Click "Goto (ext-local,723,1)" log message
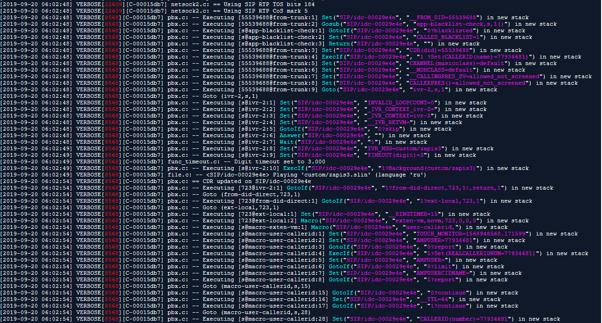The height and width of the screenshot is (323, 602). click(240, 207)
